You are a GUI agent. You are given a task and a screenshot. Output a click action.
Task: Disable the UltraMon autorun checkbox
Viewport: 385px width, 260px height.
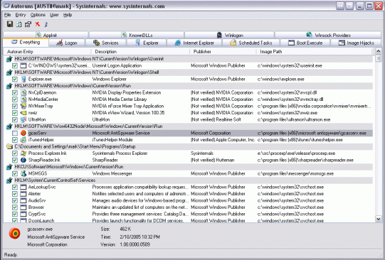point(15,119)
